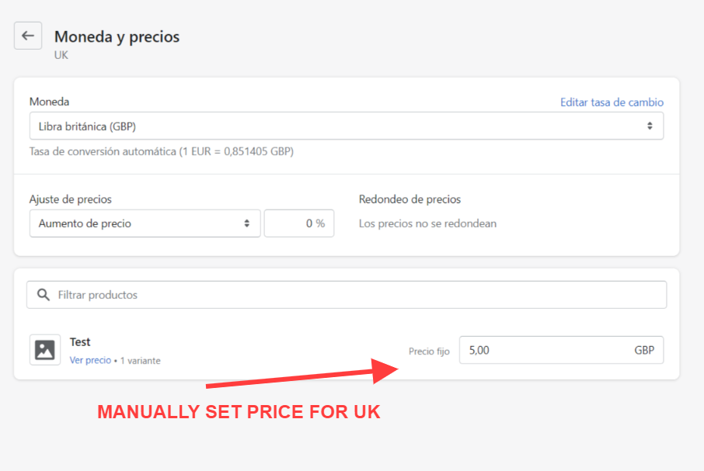704x471 pixels.
Task: Follow the Ver precio link
Action: [x=90, y=361]
